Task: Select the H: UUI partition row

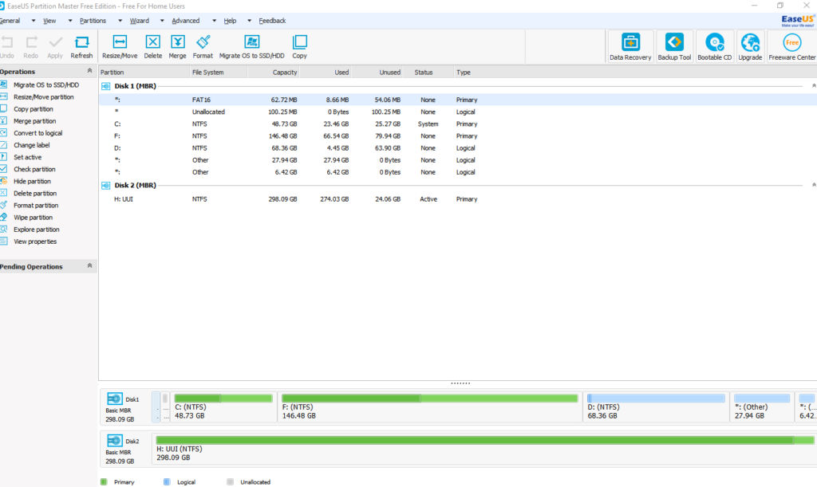Action: [457, 198]
